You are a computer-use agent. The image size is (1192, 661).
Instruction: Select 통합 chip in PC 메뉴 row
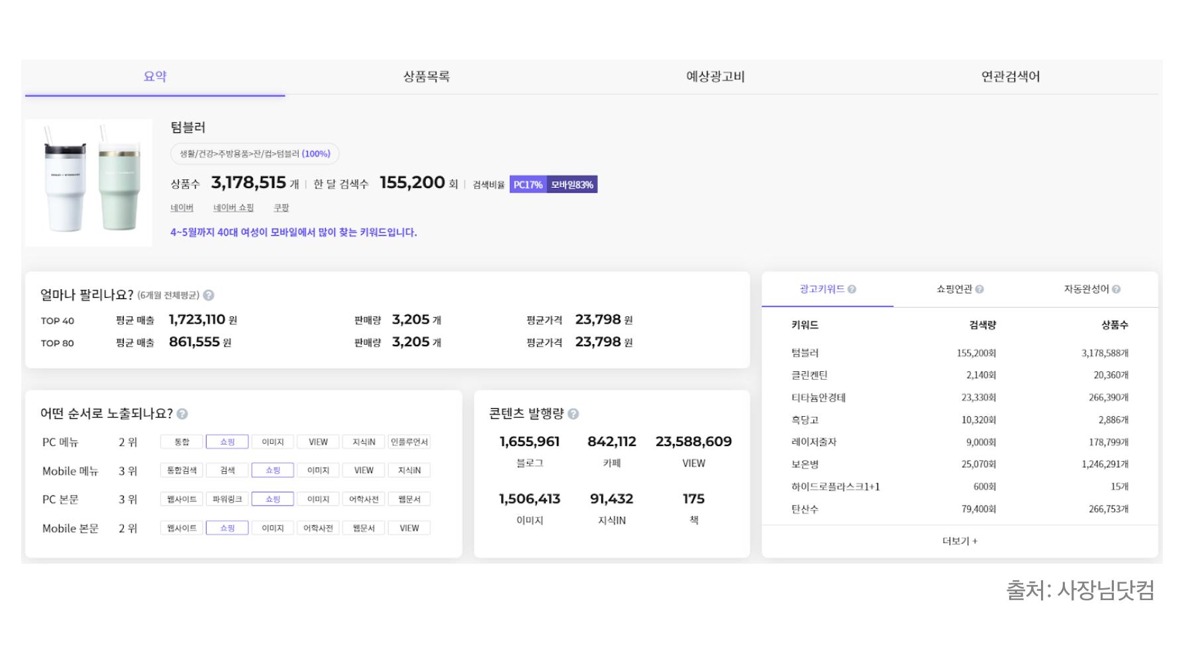pyautogui.click(x=181, y=442)
